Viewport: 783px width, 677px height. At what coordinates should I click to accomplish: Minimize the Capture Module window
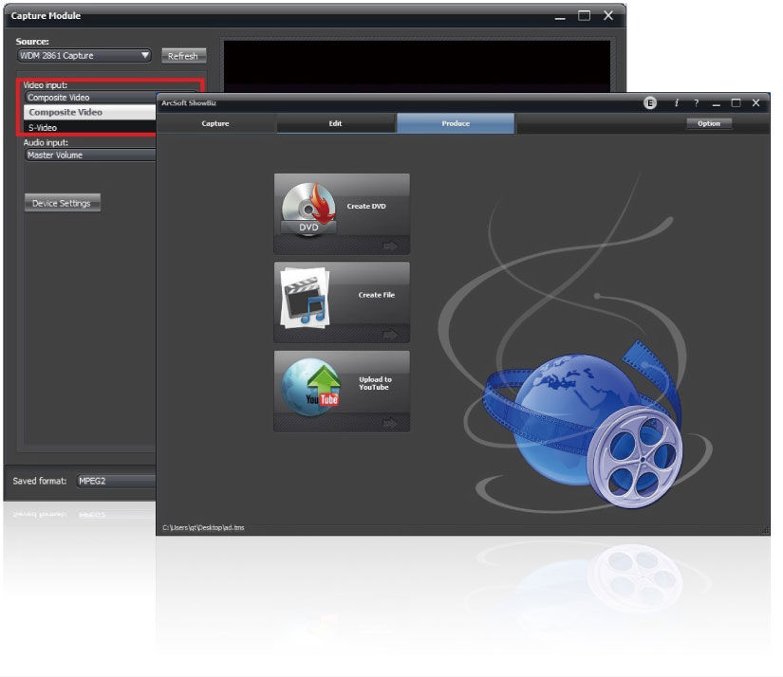560,17
